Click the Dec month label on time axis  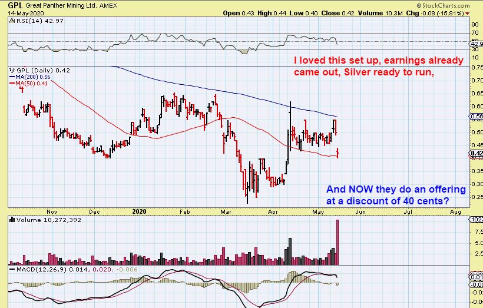pyautogui.click(x=94, y=212)
